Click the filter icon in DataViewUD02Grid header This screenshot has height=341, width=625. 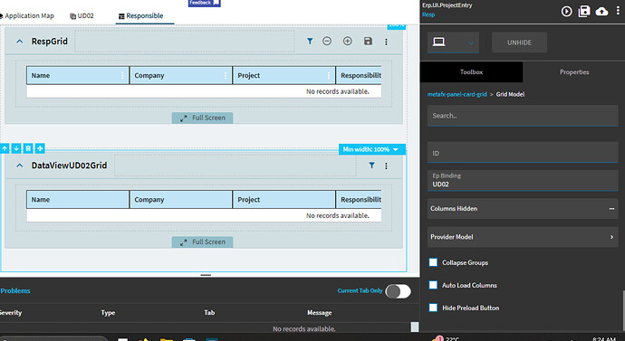371,166
